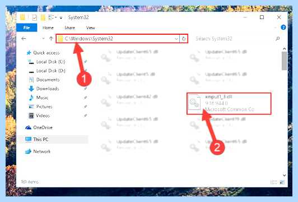Click the address bar path C:\Windows\System32

[89, 39]
